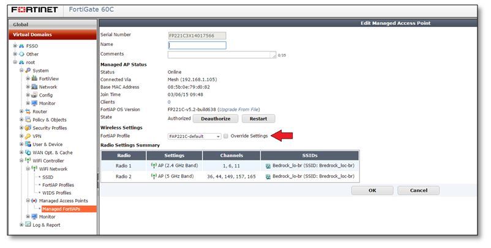
Task: Click the OK button
Action: click(372, 191)
